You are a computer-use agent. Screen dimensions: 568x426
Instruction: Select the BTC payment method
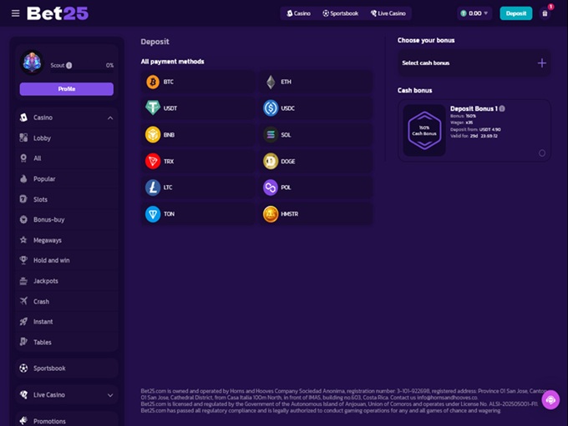tap(198, 82)
